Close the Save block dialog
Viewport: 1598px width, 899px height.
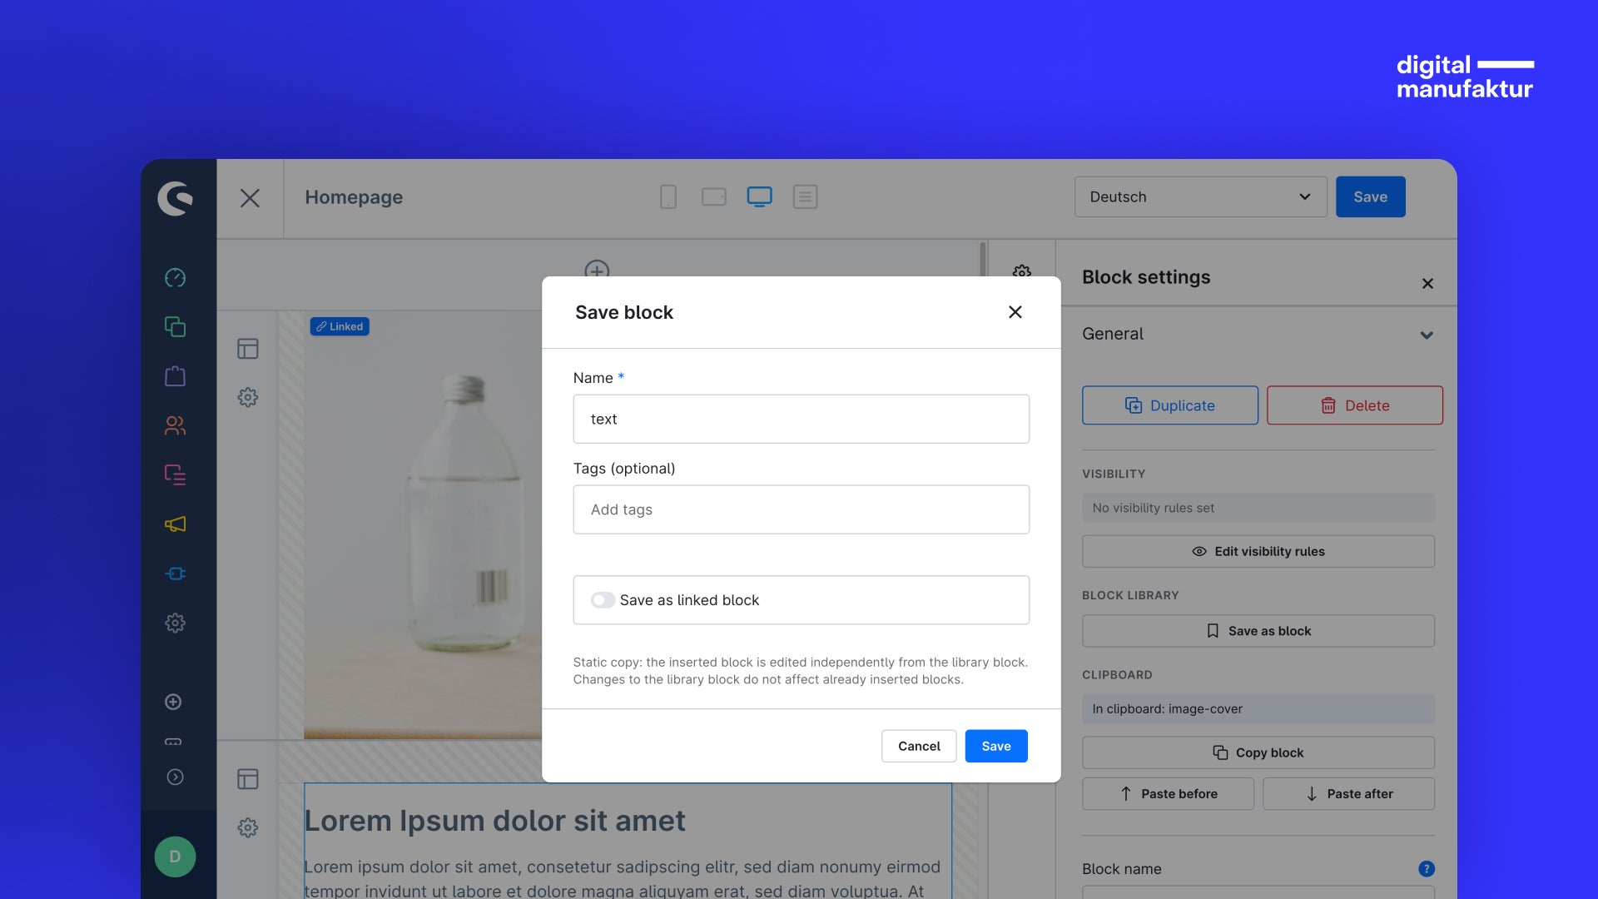coord(1015,312)
